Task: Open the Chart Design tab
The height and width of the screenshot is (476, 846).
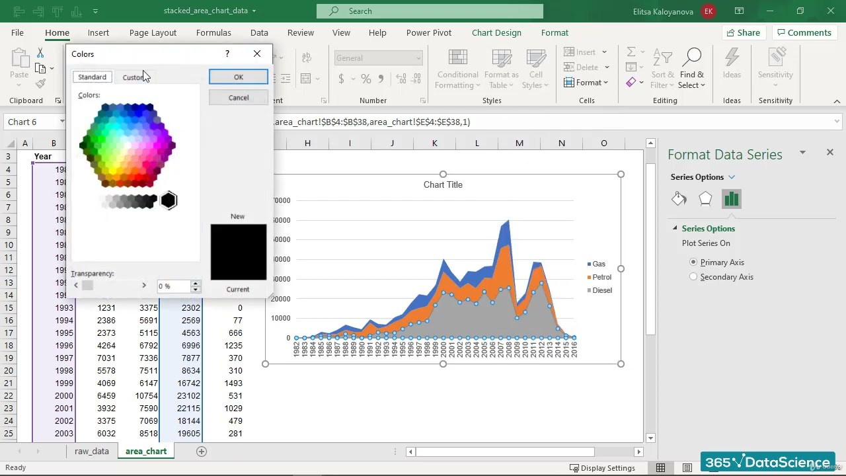Action: (x=496, y=32)
